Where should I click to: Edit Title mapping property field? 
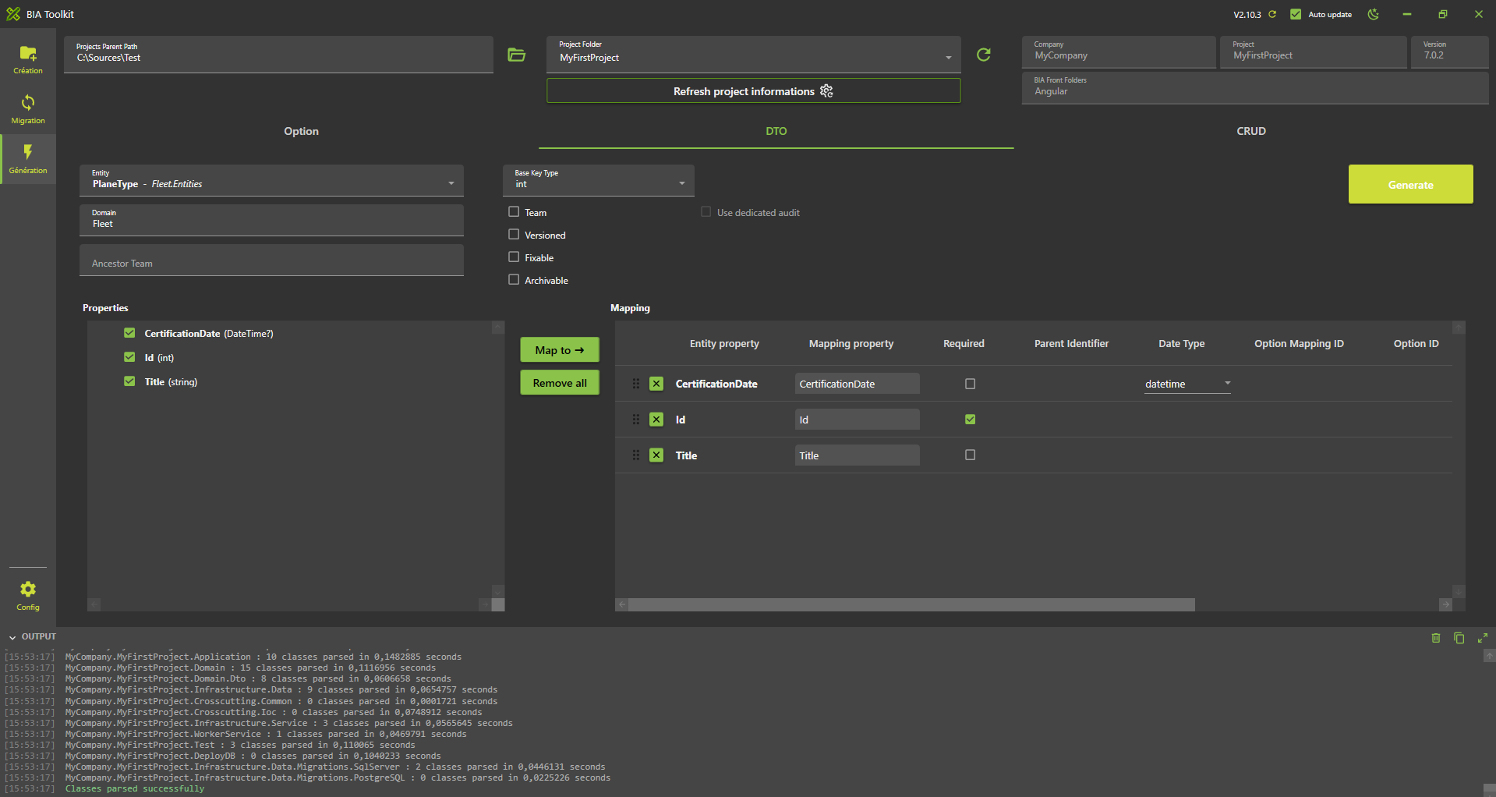point(858,455)
